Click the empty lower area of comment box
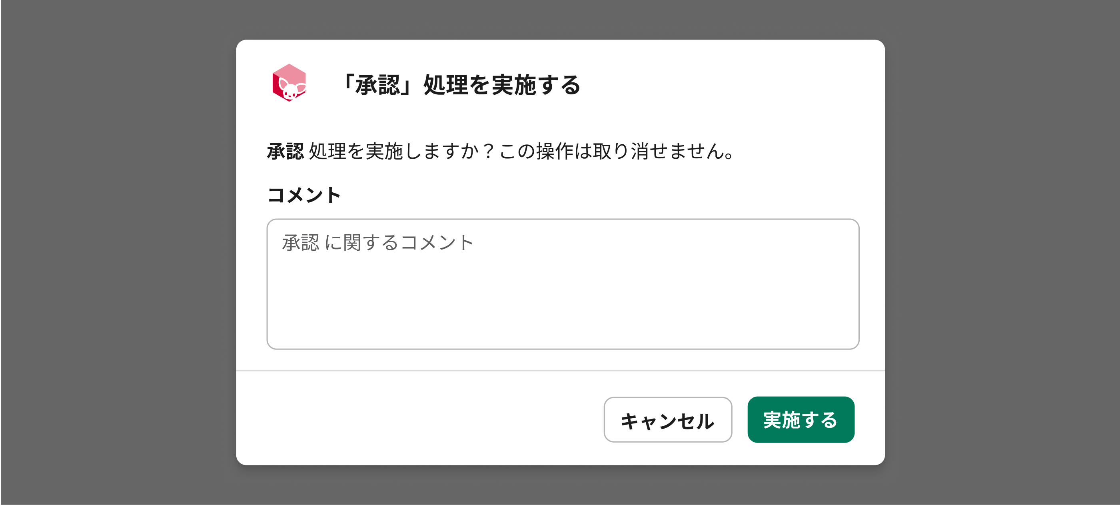The width and height of the screenshot is (1120, 505). [x=563, y=309]
